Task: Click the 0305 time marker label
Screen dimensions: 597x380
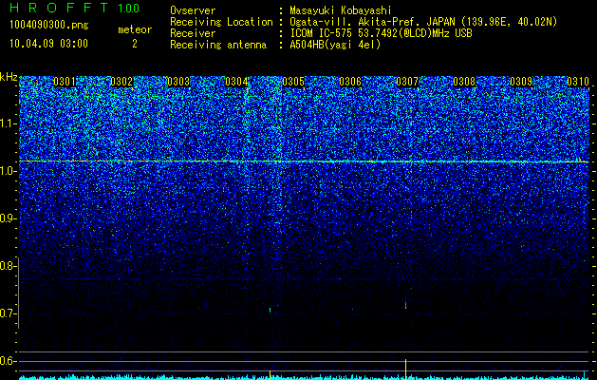Action: [x=293, y=82]
